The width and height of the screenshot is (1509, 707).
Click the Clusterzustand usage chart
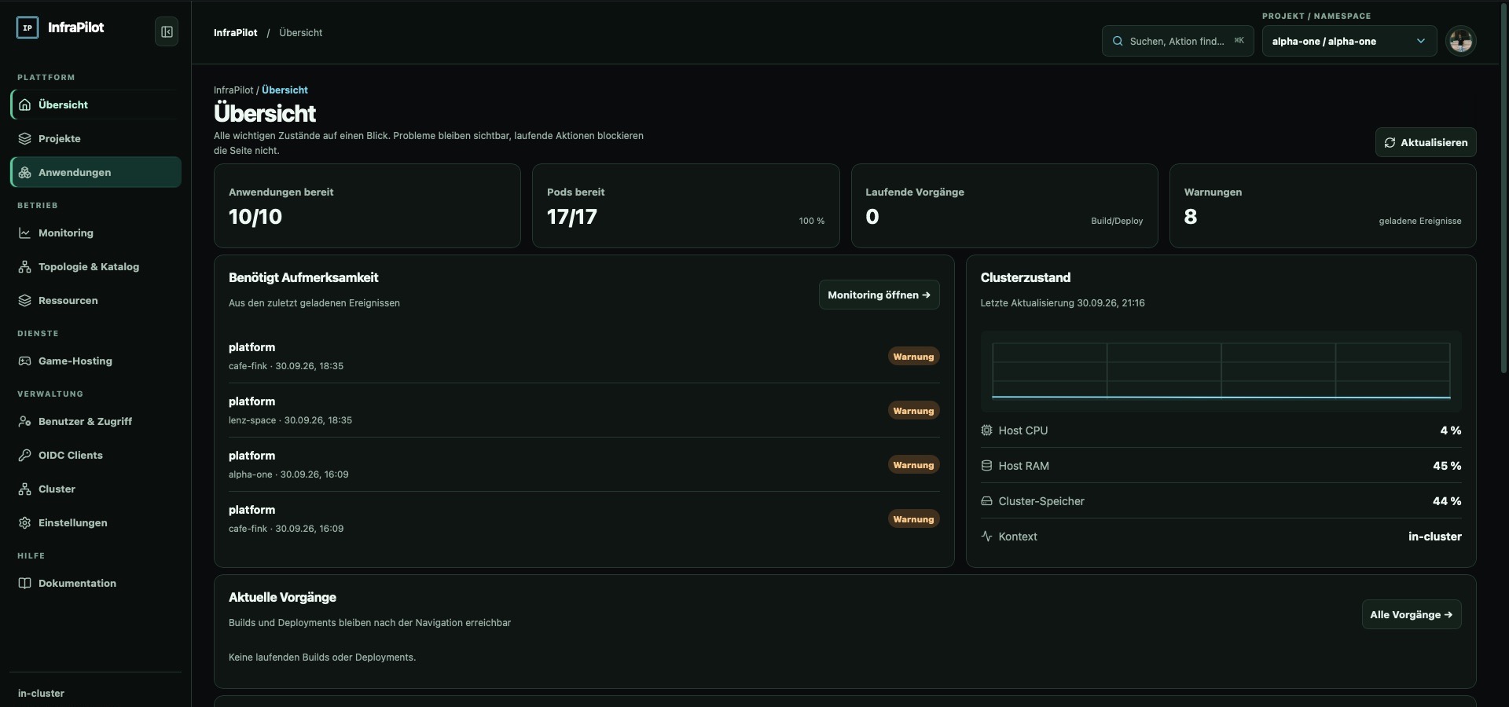pyautogui.click(x=1221, y=372)
